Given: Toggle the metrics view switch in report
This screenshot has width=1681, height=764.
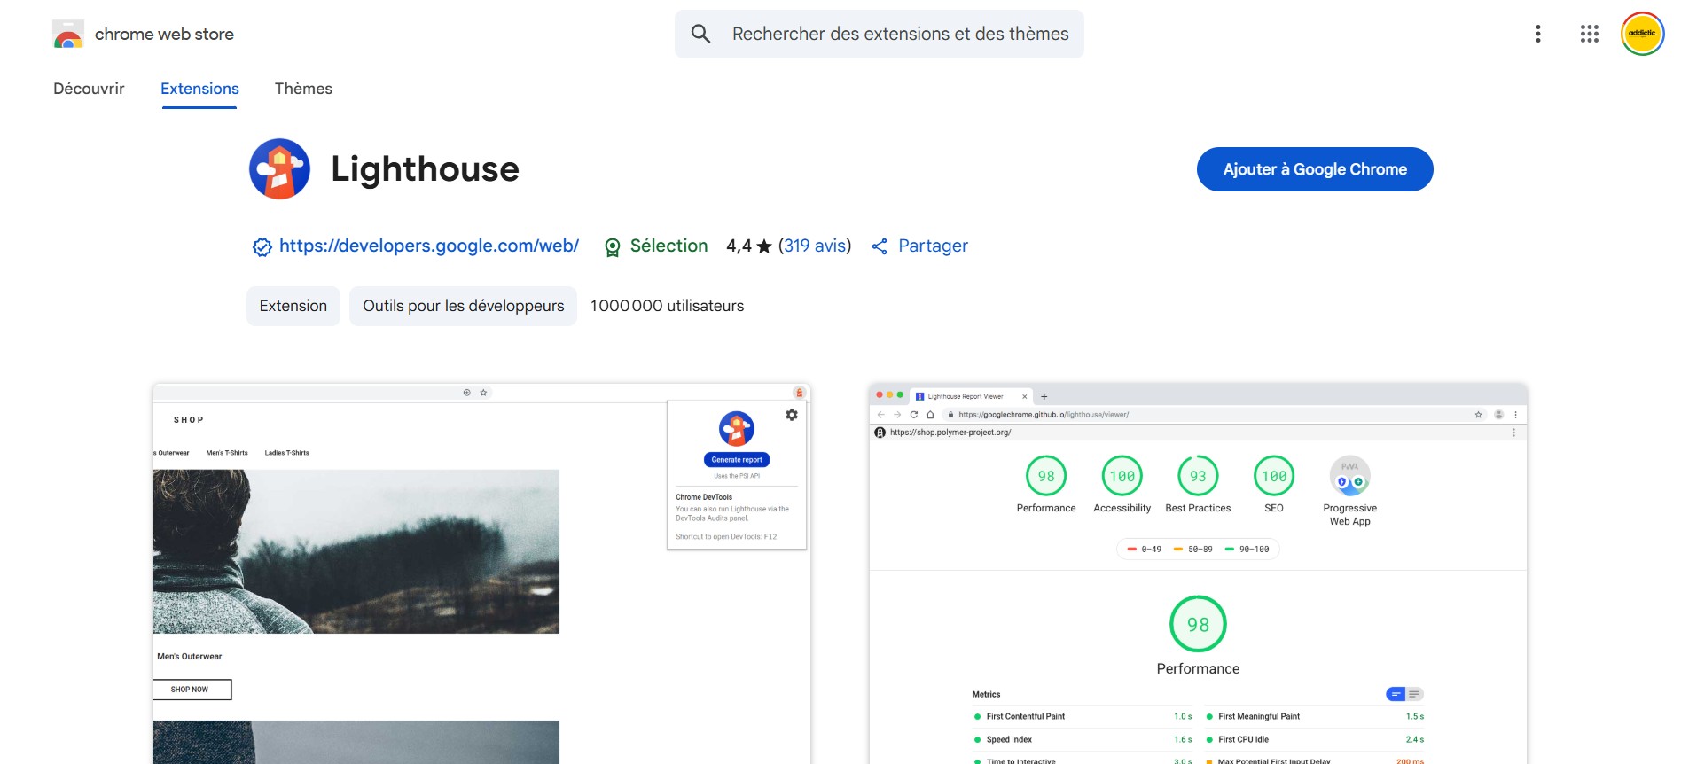Looking at the screenshot, I should (1404, 694).
